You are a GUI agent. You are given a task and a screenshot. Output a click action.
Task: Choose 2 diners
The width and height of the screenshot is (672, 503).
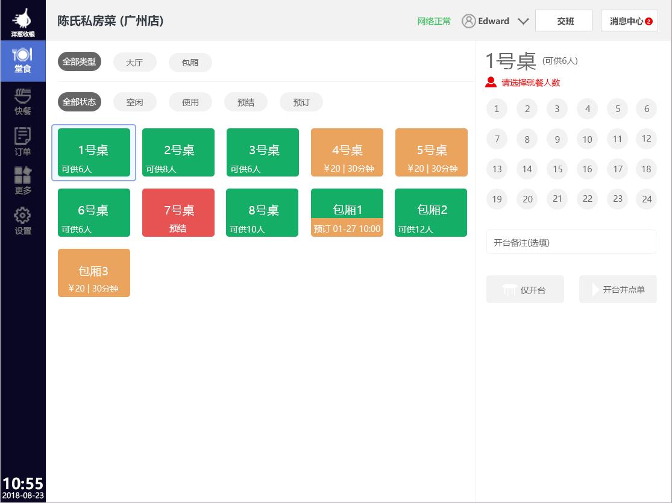point(527,109)
